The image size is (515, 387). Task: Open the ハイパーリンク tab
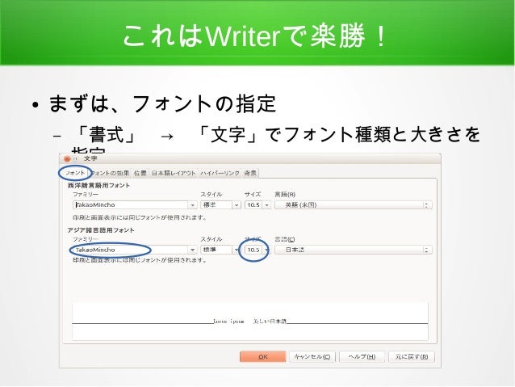click(220, 173)
